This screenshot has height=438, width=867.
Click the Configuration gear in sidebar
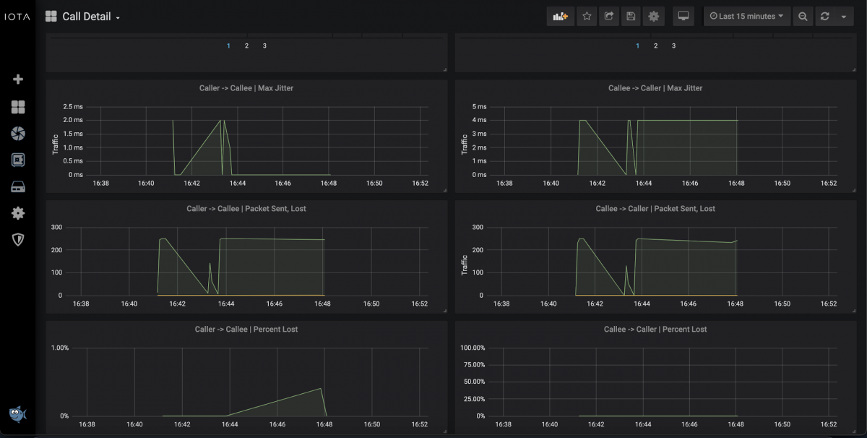click(18, 212)
